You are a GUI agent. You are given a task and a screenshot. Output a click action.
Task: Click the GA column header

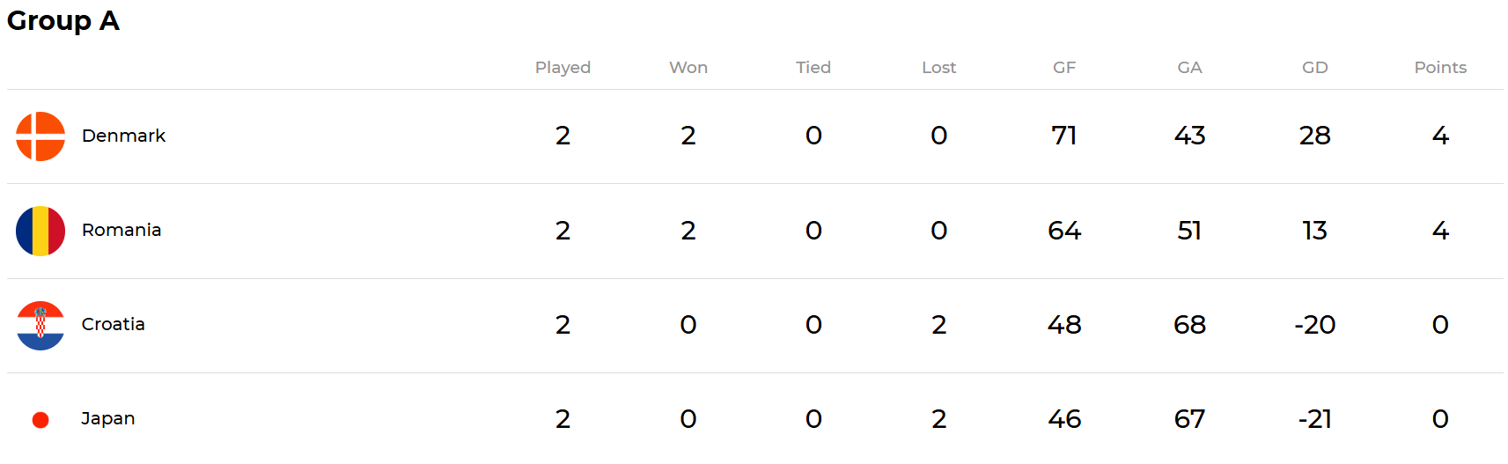click(1189, 68)
